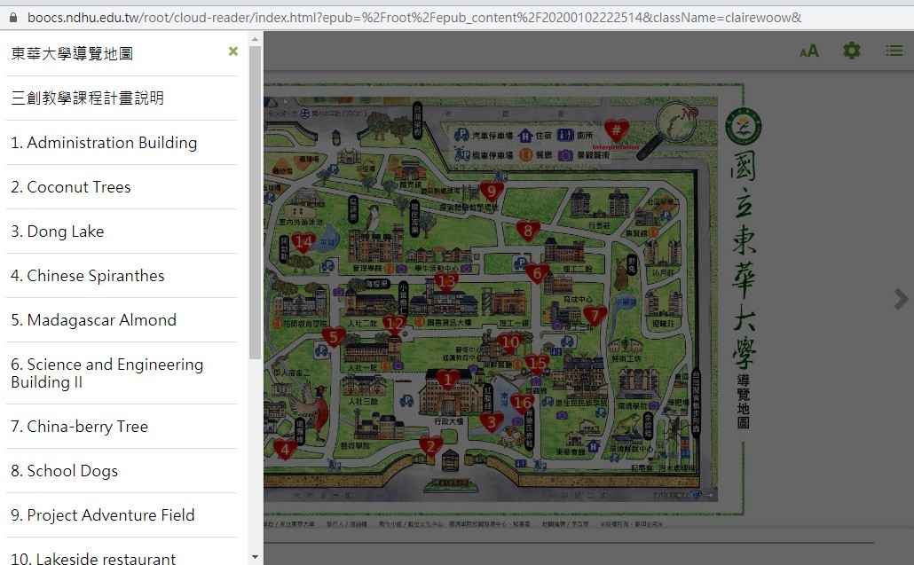Click the 住宿 lodging legend icon
This screenshot has width=914, height=565.
pyautogui.click(x=525, y=136)
